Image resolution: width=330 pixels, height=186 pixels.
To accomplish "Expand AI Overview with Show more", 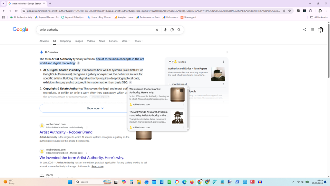I will tap(95, 108).
